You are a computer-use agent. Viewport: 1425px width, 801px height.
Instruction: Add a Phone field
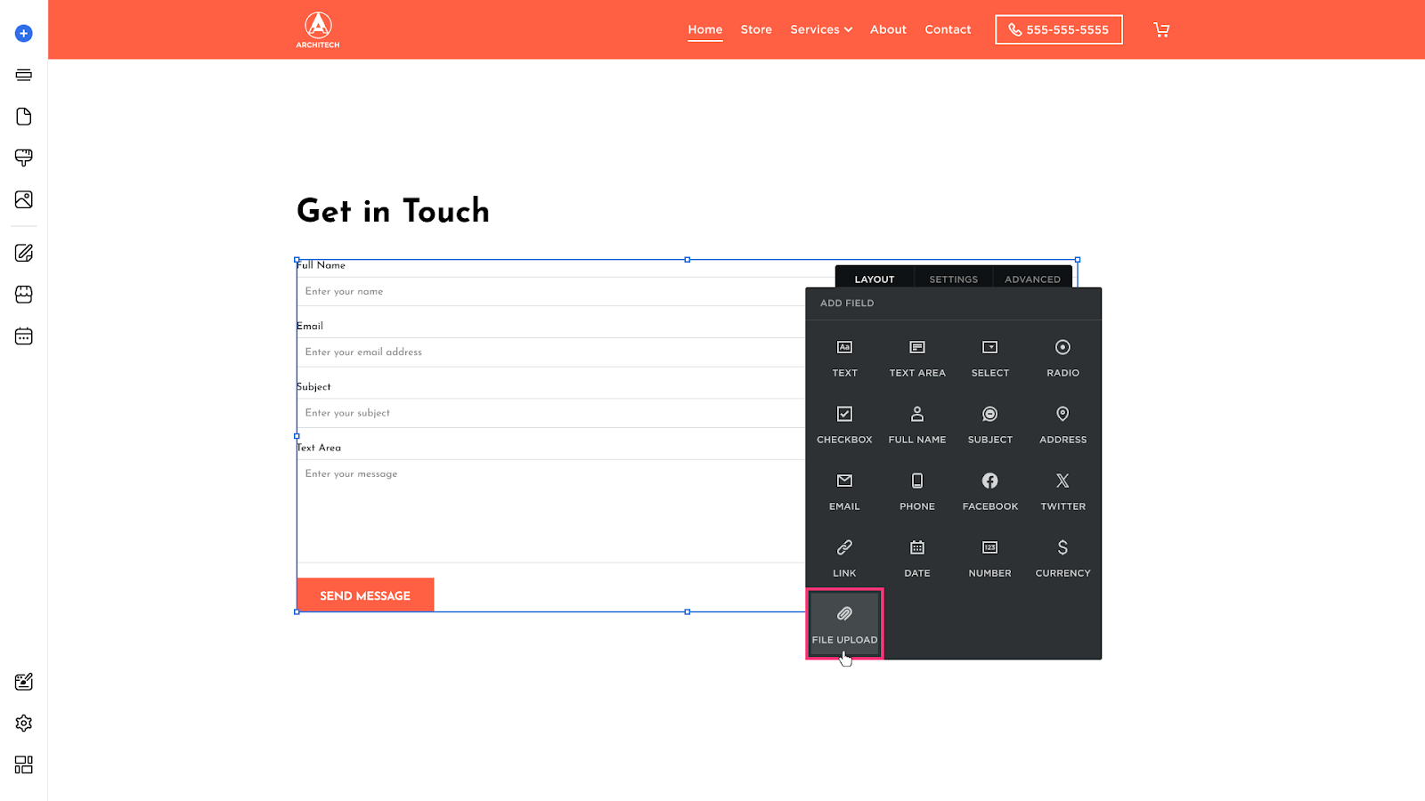pyautogui.click(x=917, y=491)
